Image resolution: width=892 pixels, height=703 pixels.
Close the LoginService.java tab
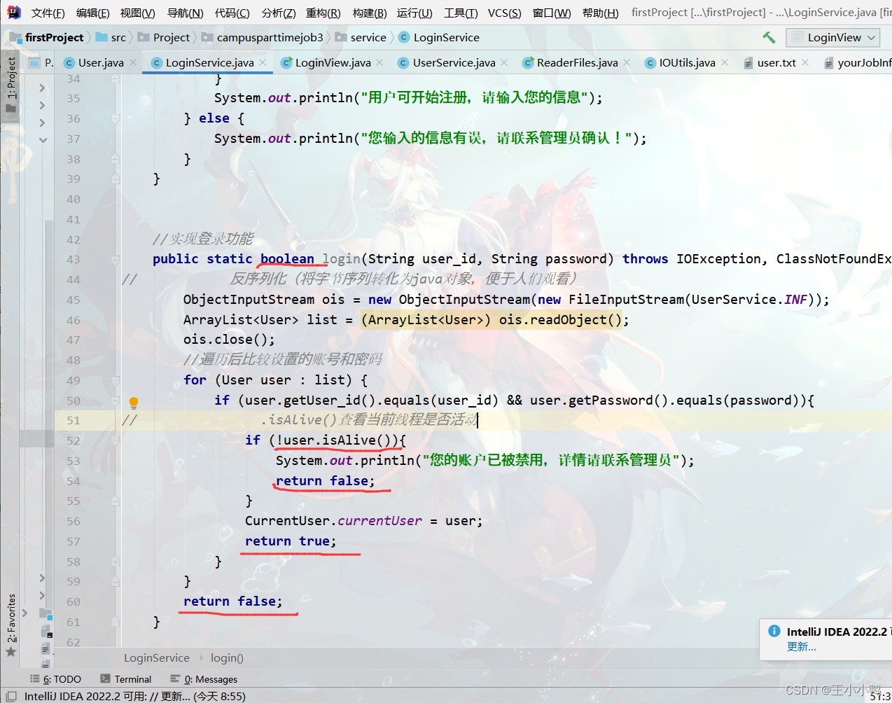coord(263,62)
